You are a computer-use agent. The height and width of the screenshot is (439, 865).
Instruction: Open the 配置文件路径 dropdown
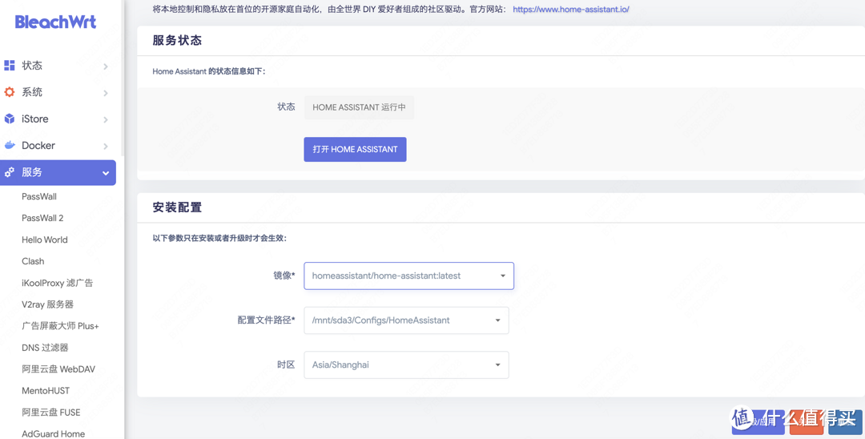[x=406, y=320]
